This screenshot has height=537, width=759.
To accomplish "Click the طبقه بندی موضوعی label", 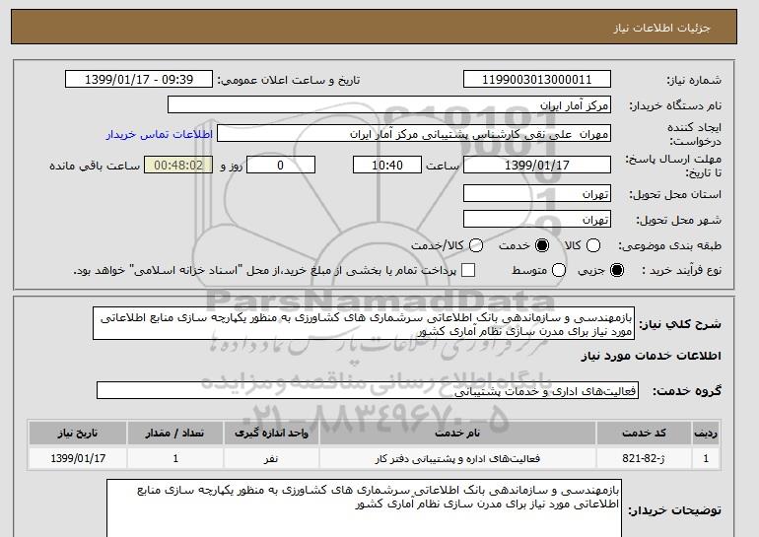I will (670, 245).
